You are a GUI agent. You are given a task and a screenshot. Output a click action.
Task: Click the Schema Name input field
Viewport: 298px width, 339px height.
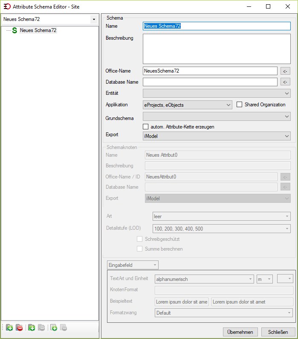pos(217,26)
